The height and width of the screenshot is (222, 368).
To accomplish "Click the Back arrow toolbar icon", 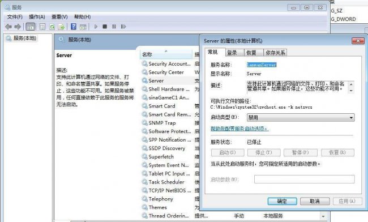I will 8,27.
